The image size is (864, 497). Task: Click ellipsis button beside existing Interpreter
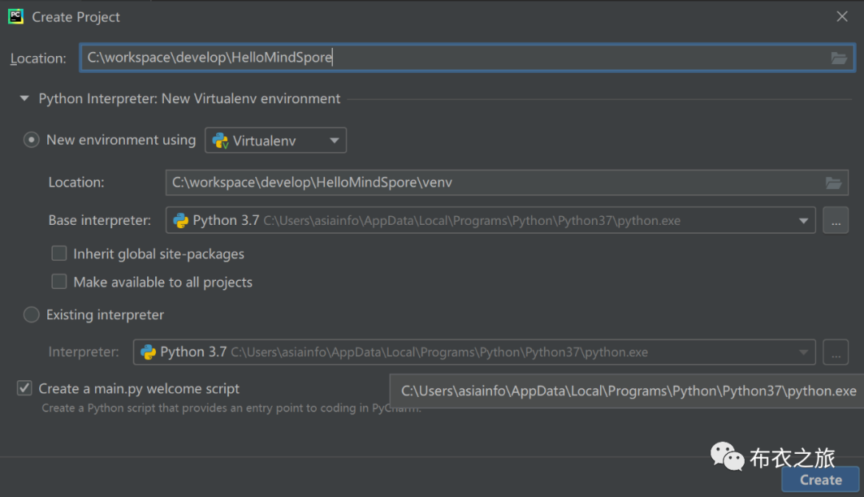click(x=836, y=352)
